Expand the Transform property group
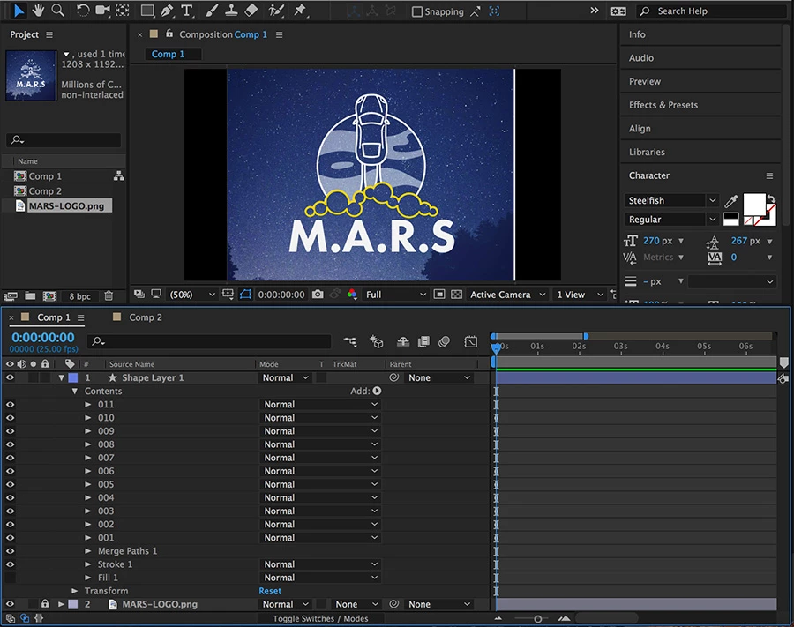 click(74, 591)
